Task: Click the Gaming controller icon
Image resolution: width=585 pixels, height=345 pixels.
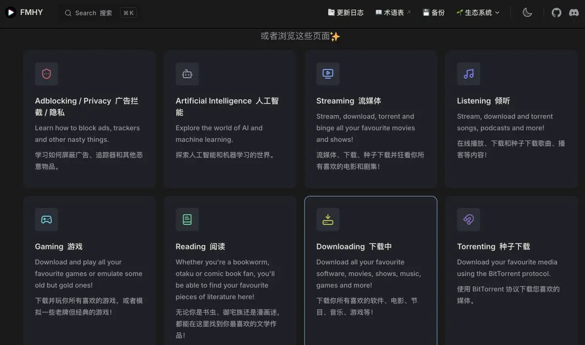Action: pos(46,220)
